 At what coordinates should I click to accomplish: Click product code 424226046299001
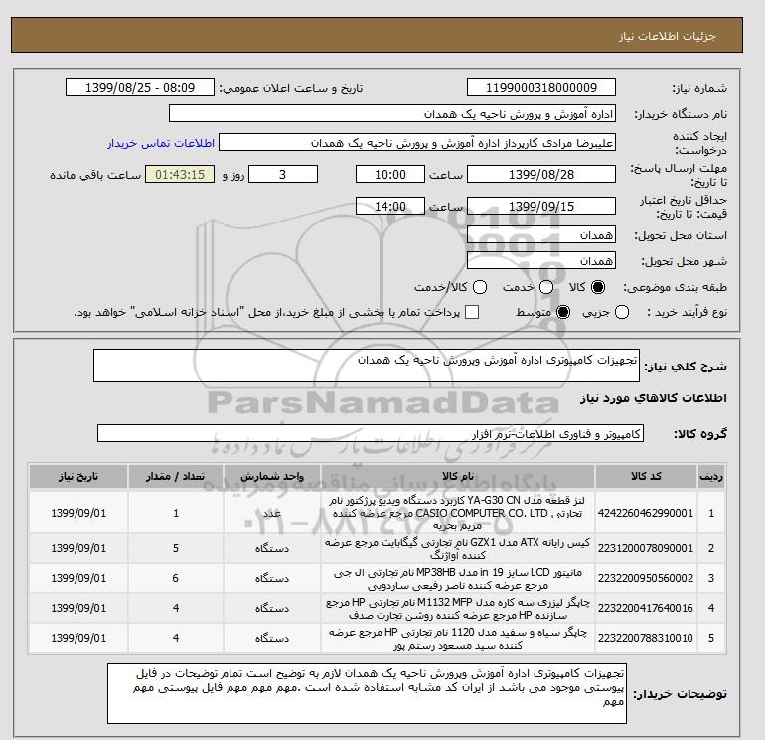tap(646, 514)
